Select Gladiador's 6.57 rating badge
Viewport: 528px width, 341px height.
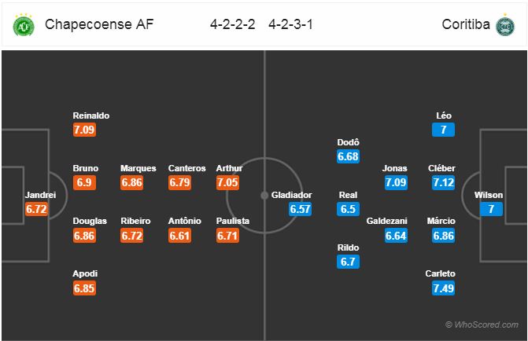(300, 209)
